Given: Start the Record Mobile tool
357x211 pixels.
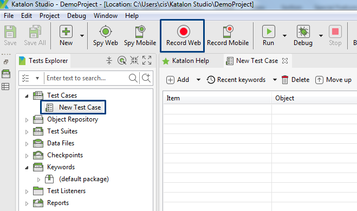Looking at the screenshot, I should [x=228, y=35].
